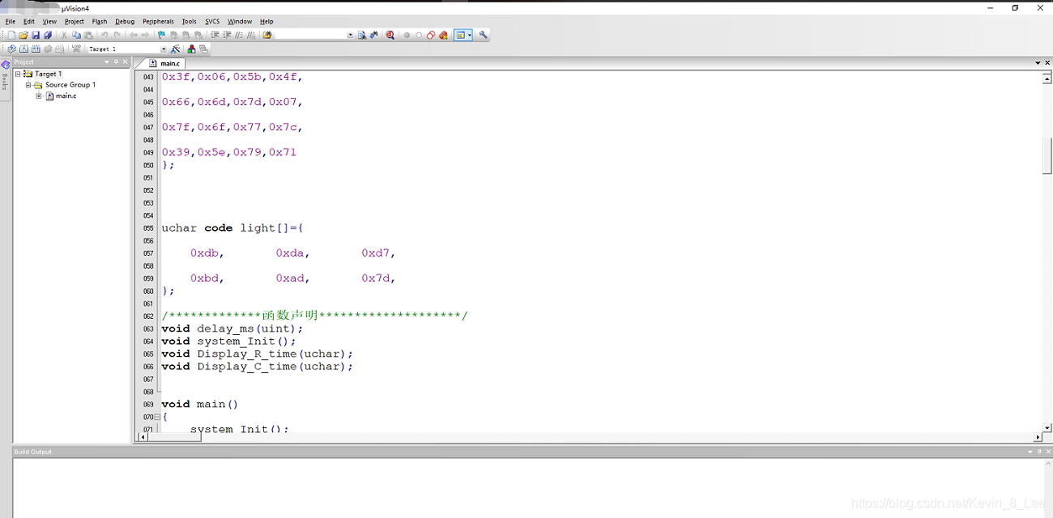Click the Paste clipboard icon

[88, 35]
